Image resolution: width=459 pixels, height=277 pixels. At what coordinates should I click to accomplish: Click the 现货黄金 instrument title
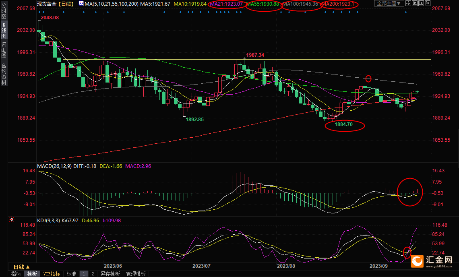point(47,4)
